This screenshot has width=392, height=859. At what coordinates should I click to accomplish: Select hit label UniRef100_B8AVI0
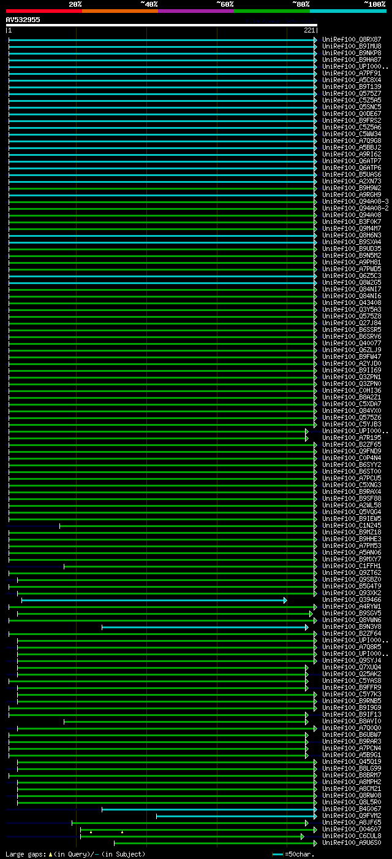[x=352, y=721]
